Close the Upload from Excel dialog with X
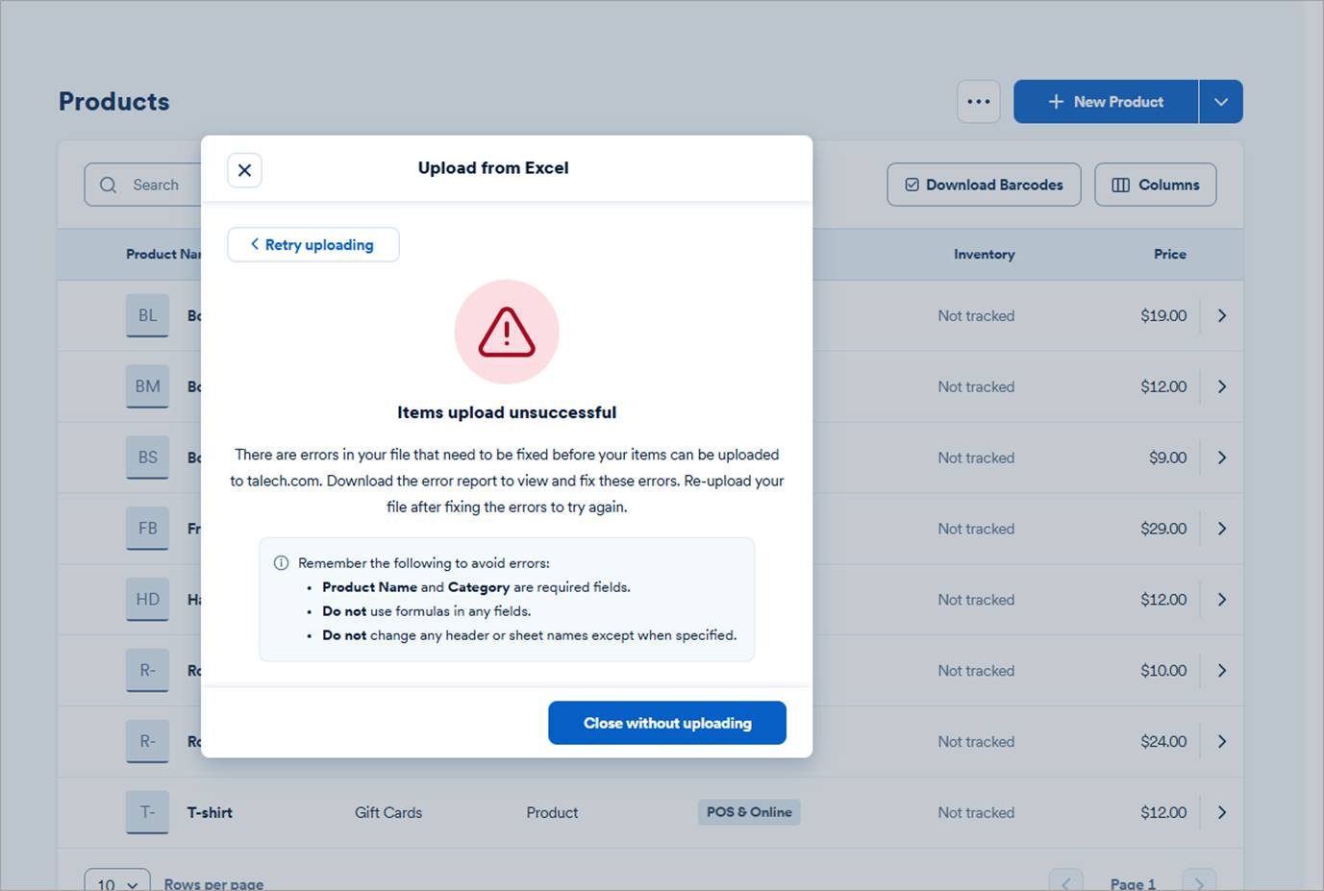 tap(244, 170)
